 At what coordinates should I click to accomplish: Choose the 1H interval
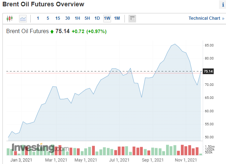tap(77, 18)
